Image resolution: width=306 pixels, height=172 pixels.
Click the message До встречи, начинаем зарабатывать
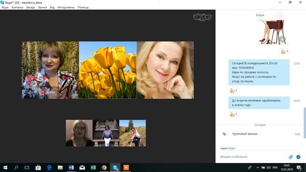pos(259,103)
